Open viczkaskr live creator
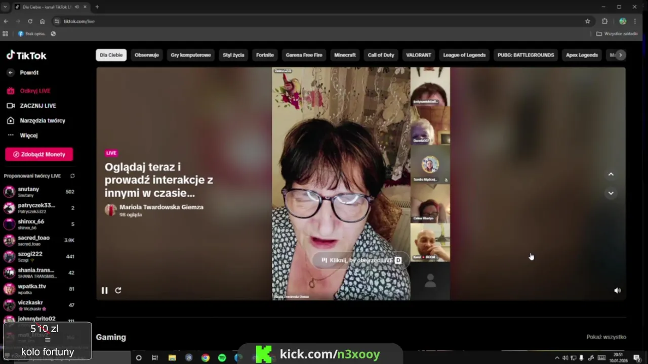648x364 pixels. (x=39, y=305)
